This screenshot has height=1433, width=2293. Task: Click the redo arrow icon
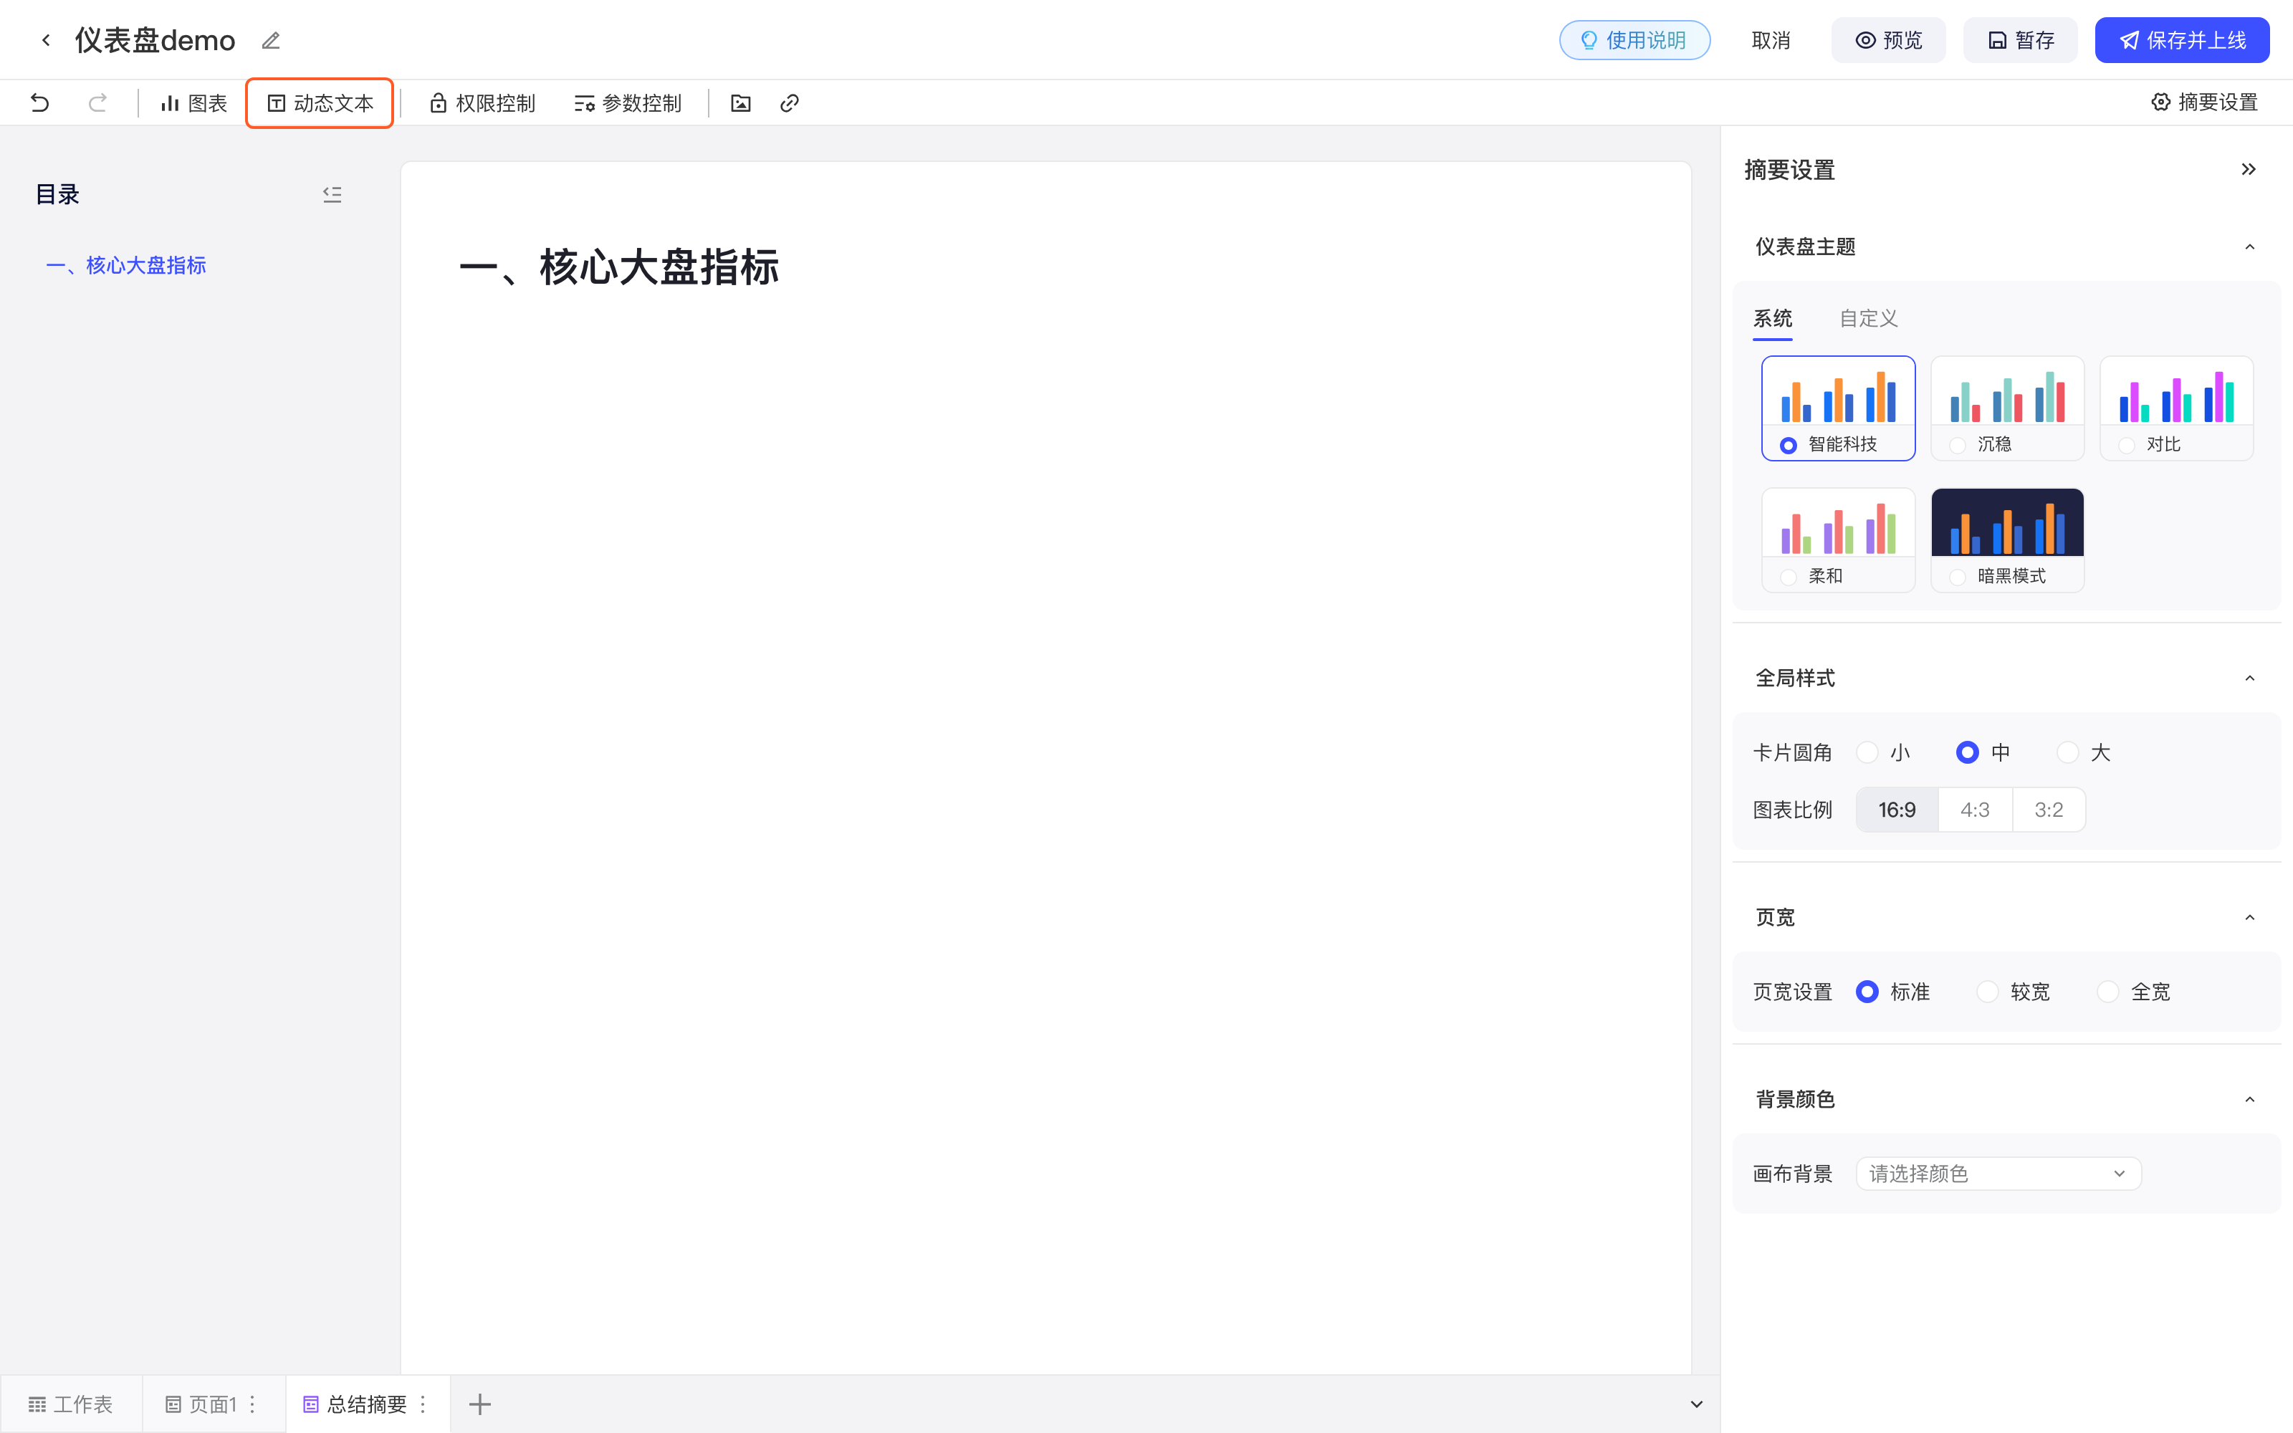[97, 102]
